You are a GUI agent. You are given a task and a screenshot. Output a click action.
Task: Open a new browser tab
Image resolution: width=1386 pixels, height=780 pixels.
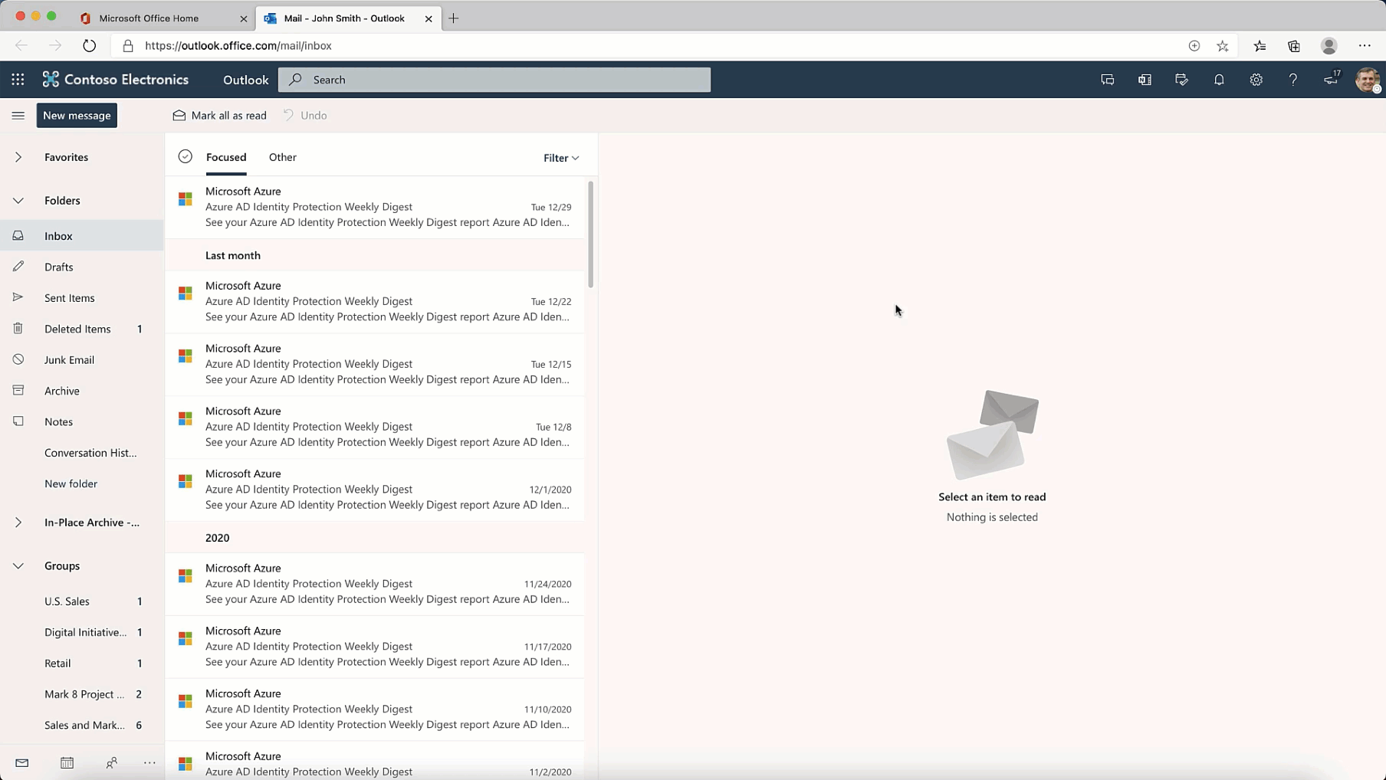tap(454, 18)
